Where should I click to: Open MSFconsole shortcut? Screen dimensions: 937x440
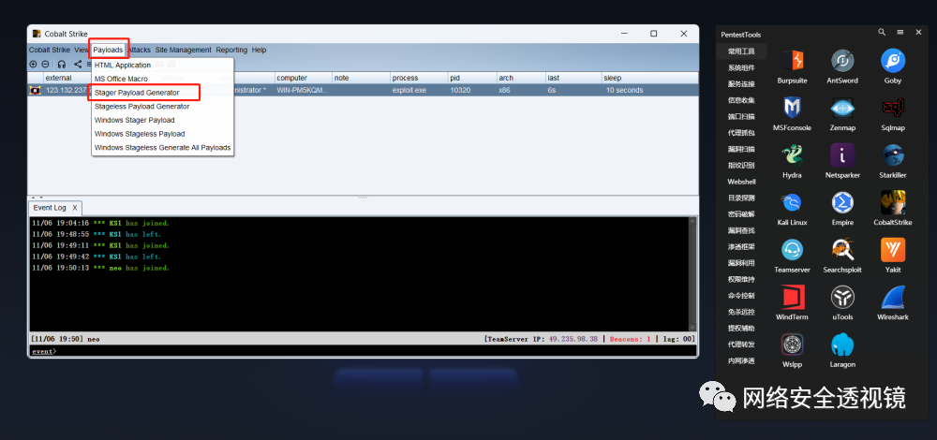(792, 108)
